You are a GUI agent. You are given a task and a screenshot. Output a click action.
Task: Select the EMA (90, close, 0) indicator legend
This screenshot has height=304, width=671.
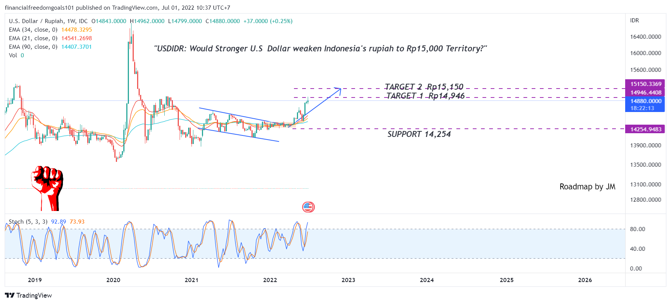coord(33,47)
